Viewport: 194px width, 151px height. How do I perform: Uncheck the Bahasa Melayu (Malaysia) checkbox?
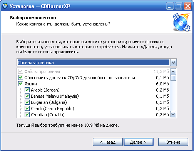[27, 96]
